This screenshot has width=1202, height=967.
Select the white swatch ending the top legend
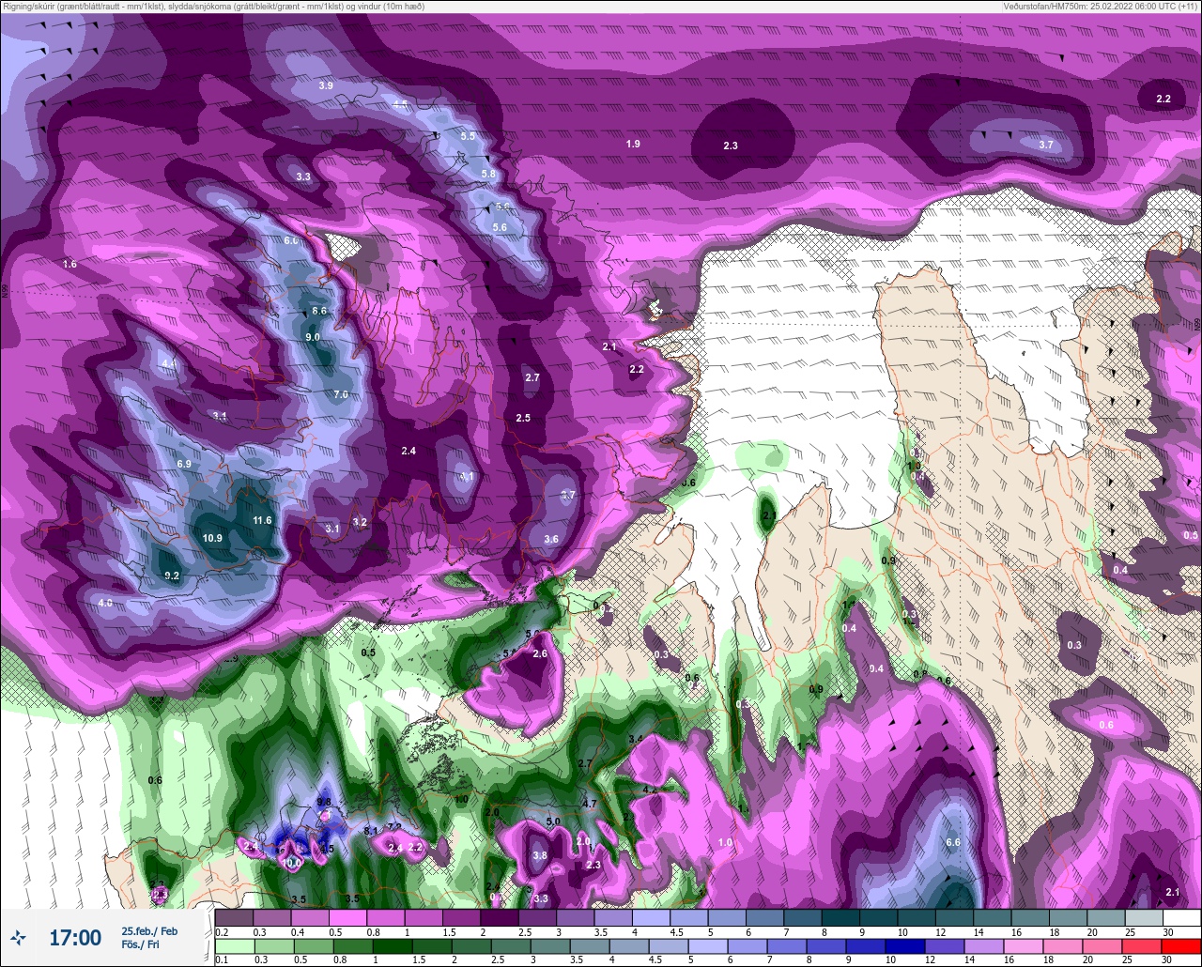point(1181,917)
